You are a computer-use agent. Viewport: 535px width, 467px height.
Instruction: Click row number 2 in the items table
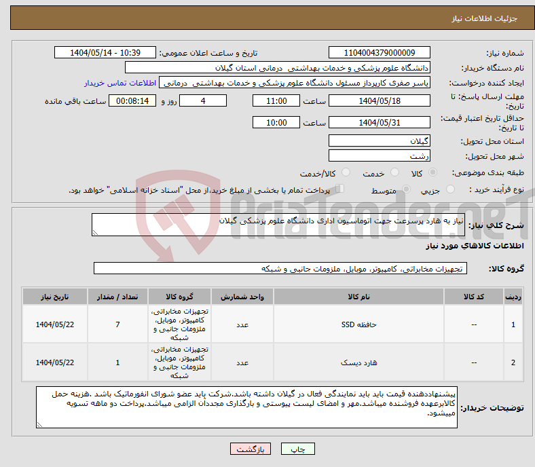pyautogui.click(x=513, y=362)
